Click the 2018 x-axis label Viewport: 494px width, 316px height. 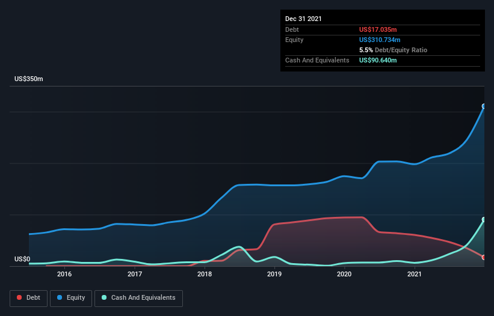tap(205, 274)
